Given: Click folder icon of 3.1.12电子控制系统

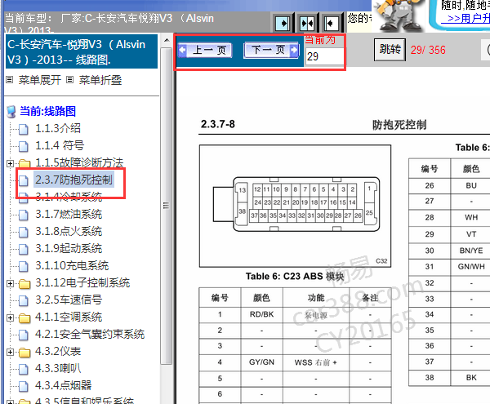Looking at the screenshot, I should point(24,284).
